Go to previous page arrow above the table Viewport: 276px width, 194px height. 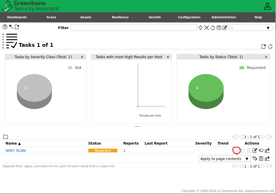tap(241, 136)
